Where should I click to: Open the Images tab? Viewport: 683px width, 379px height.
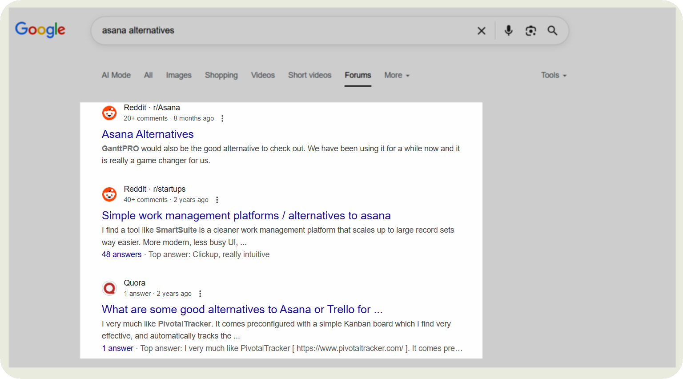(x=179, y=75)
